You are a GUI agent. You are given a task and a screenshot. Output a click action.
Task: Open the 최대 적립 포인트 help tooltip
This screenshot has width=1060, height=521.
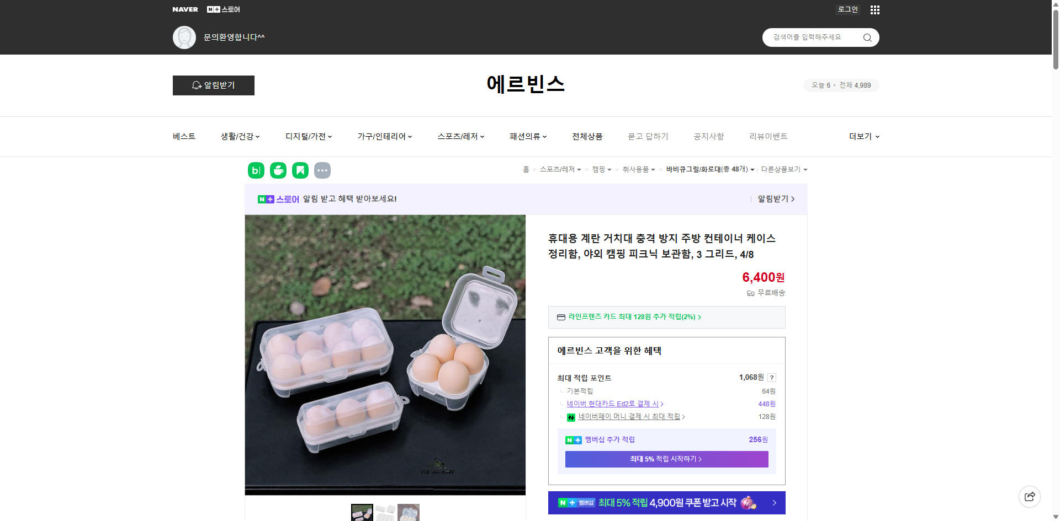(772, 378)
